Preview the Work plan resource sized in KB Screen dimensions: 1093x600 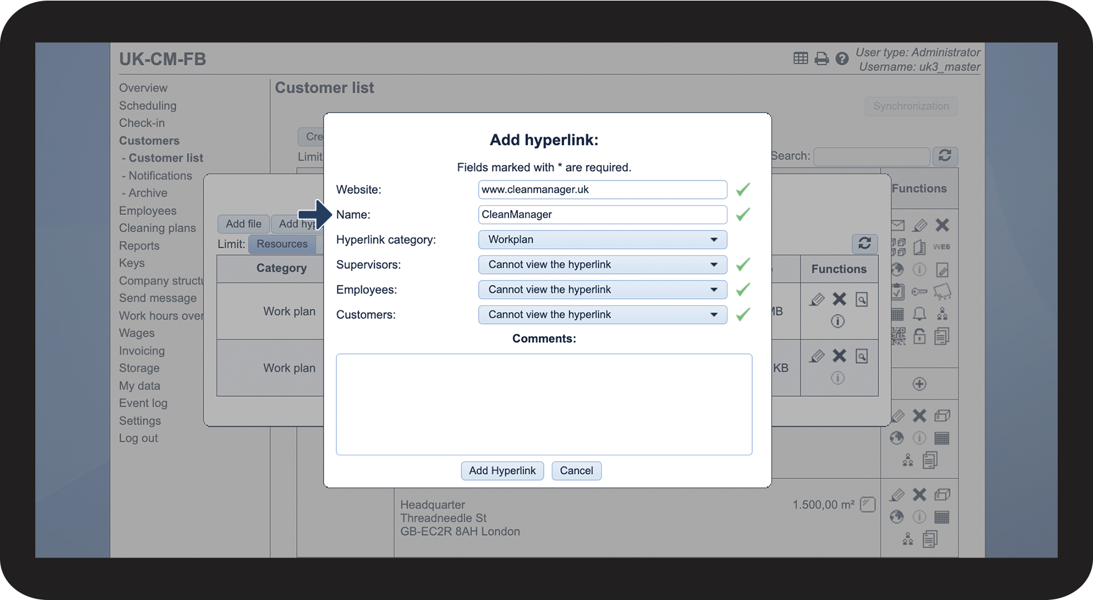(862, 356)
